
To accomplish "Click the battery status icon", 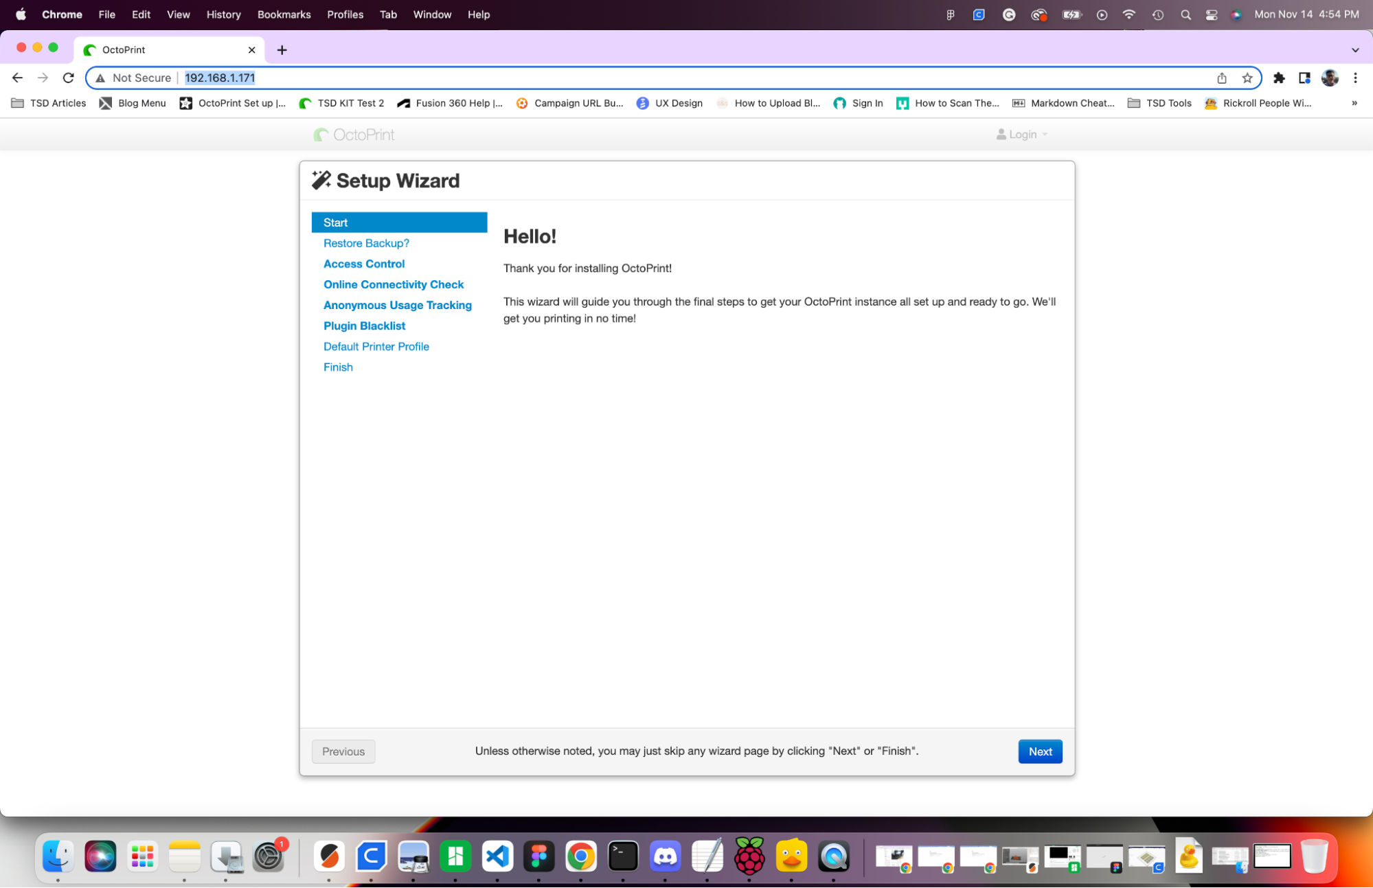I will coord(1071,14).
